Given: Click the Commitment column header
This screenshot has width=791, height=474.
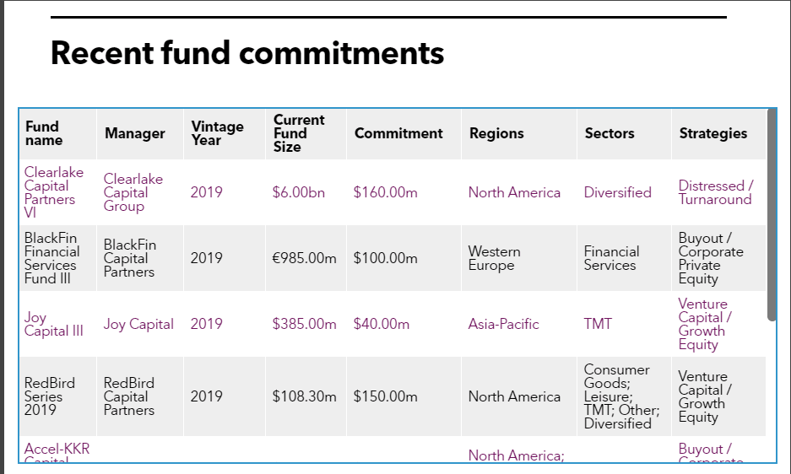Looking at the screenshot, I should (404, 133).
